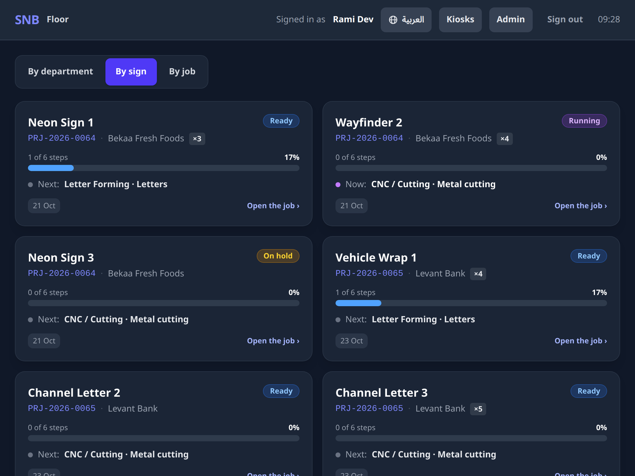Click the Floor label in header
This screenshot has width=635, height=476.
click(58, 19)
